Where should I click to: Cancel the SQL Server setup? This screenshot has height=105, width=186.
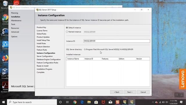pyautogui.click(x=143, y=92)
